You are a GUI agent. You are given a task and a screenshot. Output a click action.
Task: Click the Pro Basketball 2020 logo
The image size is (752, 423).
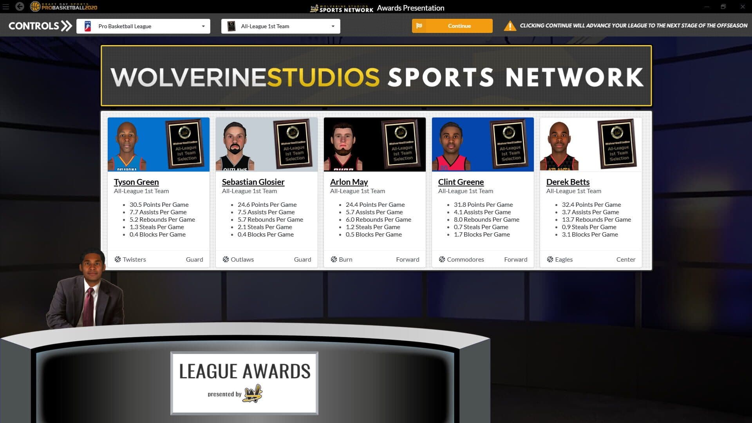tap(64, 7)
